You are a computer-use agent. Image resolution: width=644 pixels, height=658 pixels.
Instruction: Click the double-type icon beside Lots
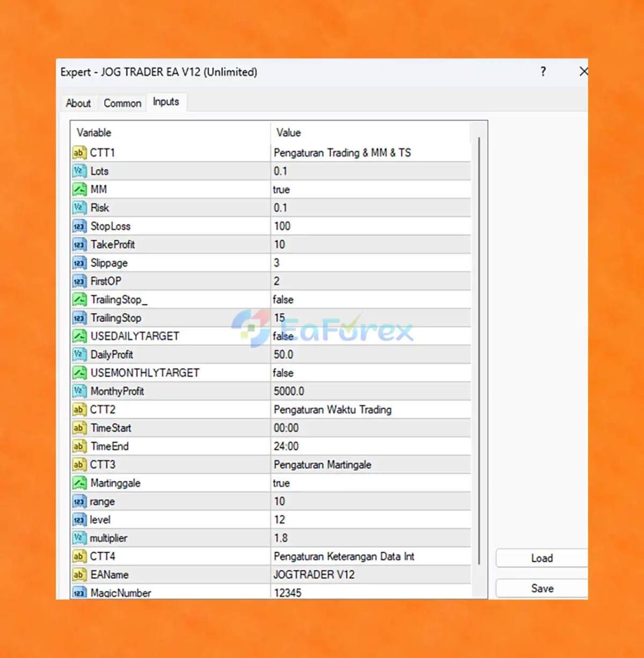click(x=79, y=171)
